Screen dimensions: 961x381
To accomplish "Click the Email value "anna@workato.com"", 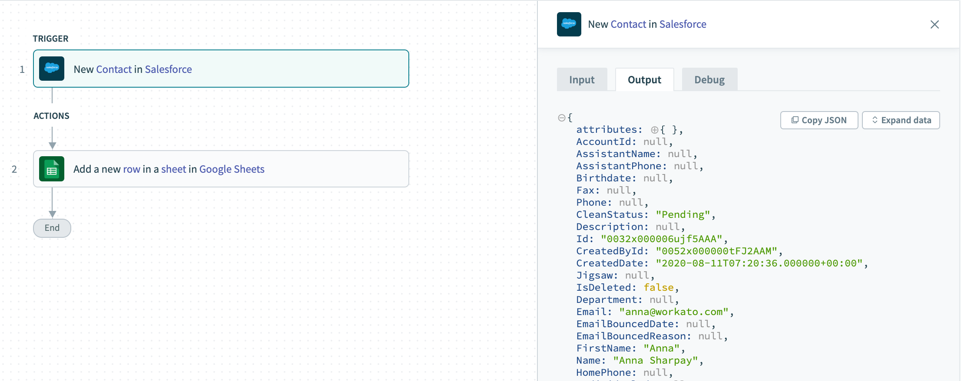I will pyautogui.click(x=673, y=312).
